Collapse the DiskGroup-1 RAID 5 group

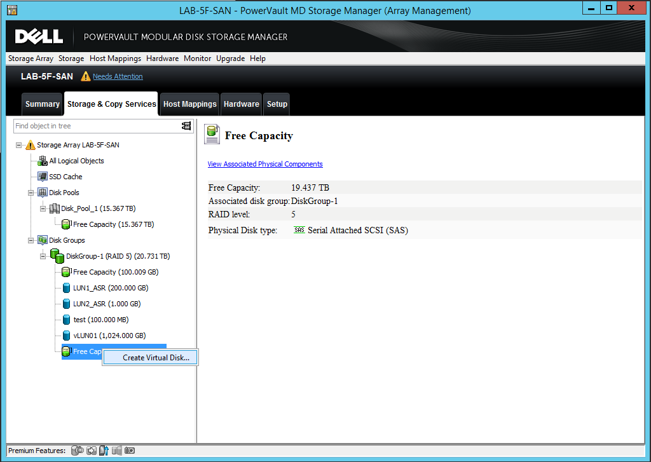(43, 255)
